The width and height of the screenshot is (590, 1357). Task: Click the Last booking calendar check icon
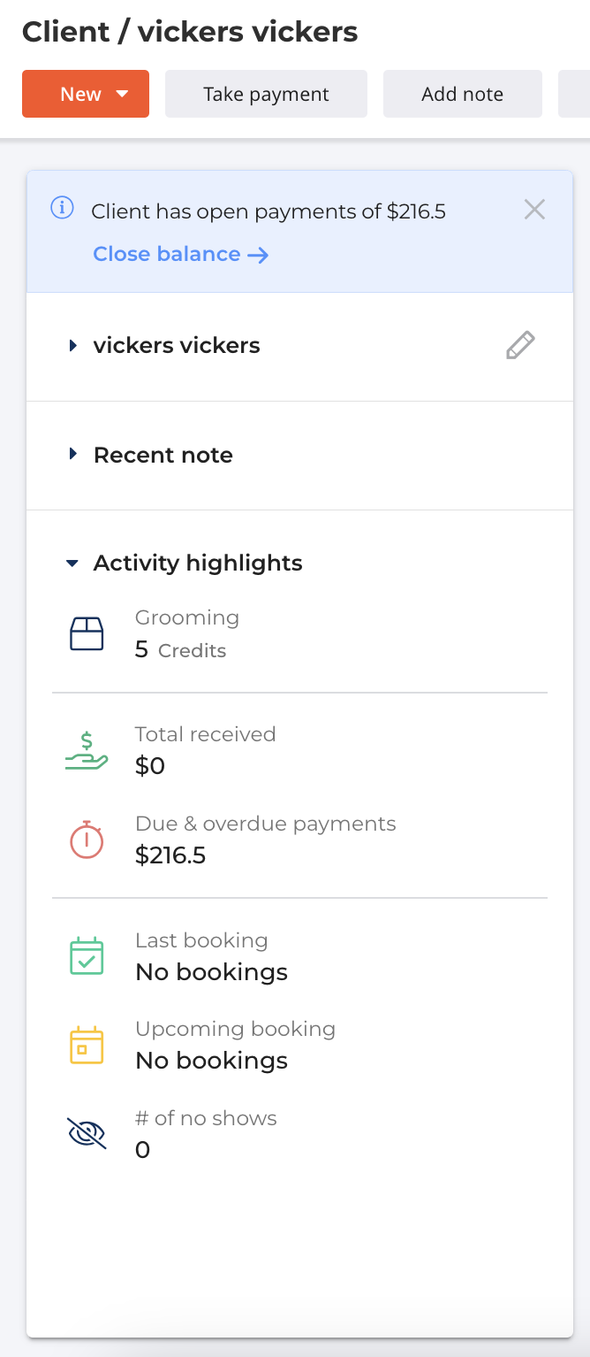[x=87, y=956]
